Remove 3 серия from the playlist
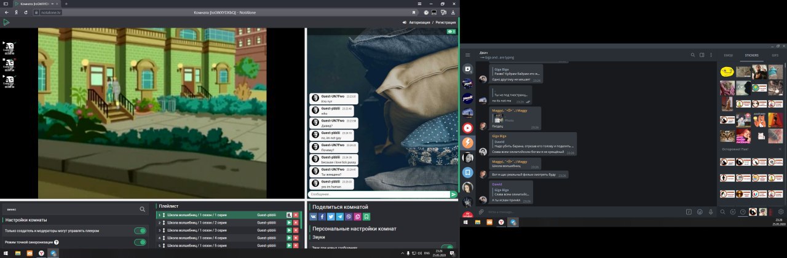787x258 pixels. 296,230
